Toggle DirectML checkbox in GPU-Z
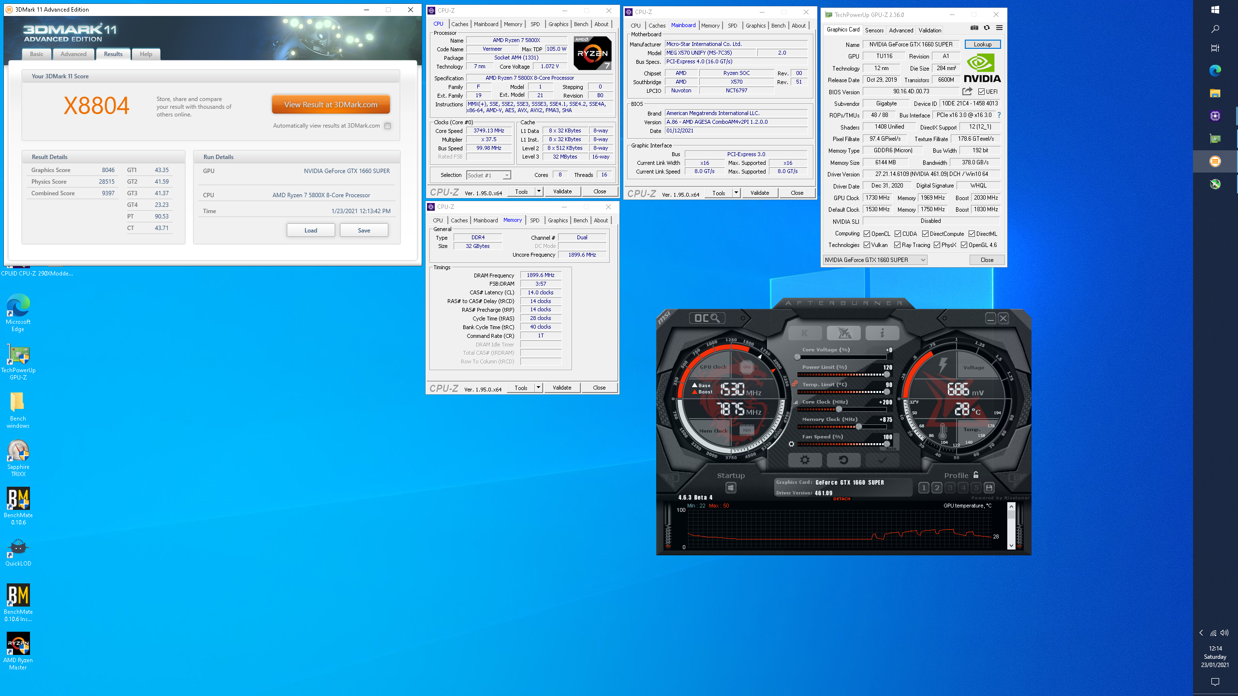 [972, 234]
